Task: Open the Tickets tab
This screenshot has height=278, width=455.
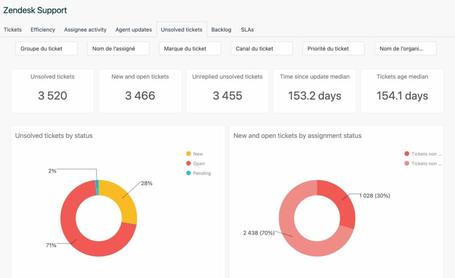Action: point(13,30)
